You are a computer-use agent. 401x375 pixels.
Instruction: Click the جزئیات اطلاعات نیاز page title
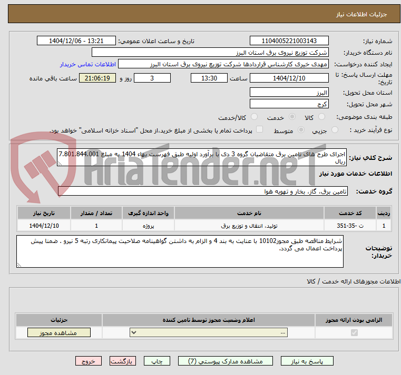[x=361, y=14]
